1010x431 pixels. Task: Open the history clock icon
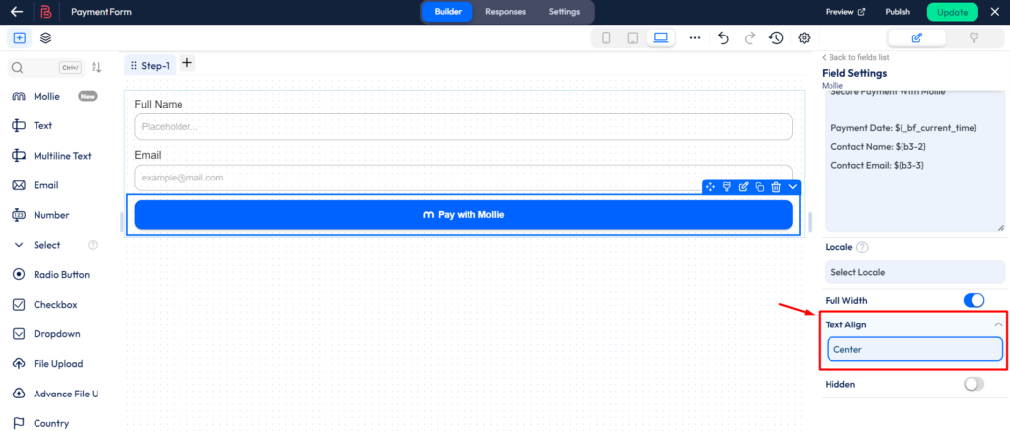pos(776,38)
